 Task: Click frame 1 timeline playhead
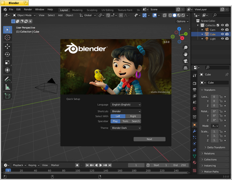[x=8, y=171]
